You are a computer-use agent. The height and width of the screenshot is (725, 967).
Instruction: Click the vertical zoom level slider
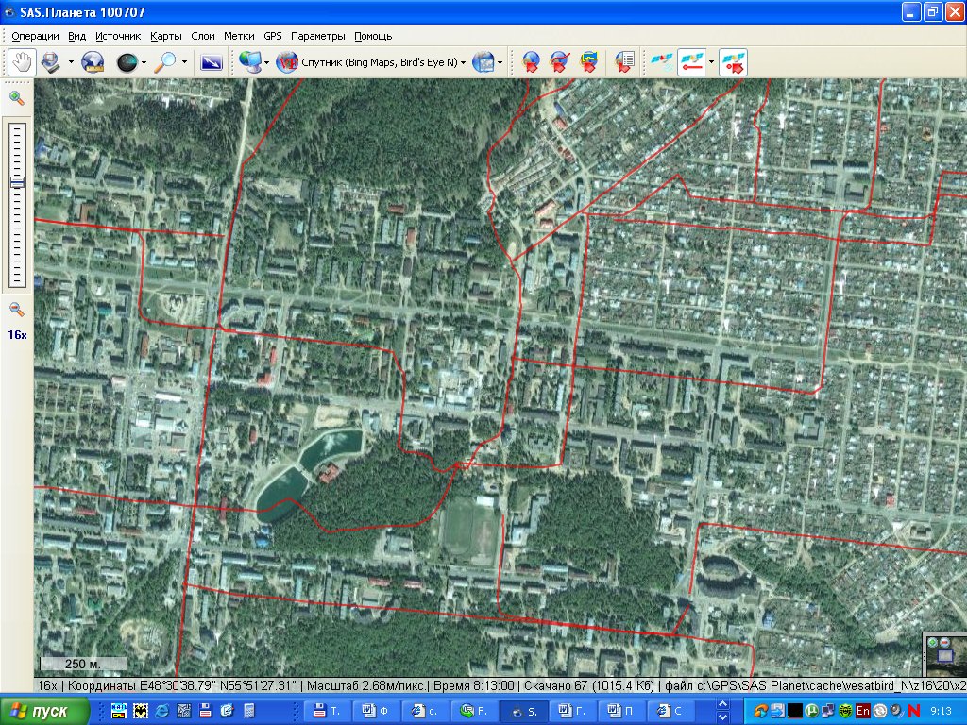coord(17,203)
